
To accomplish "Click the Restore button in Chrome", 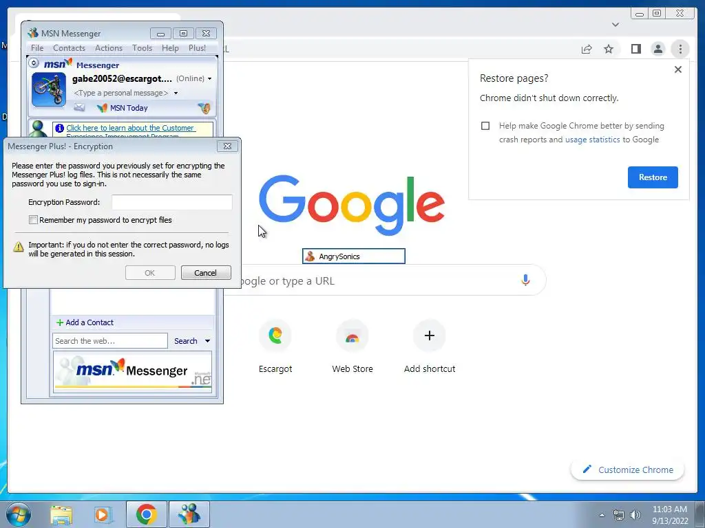I will pyautogui.click(x=653, y=177).
